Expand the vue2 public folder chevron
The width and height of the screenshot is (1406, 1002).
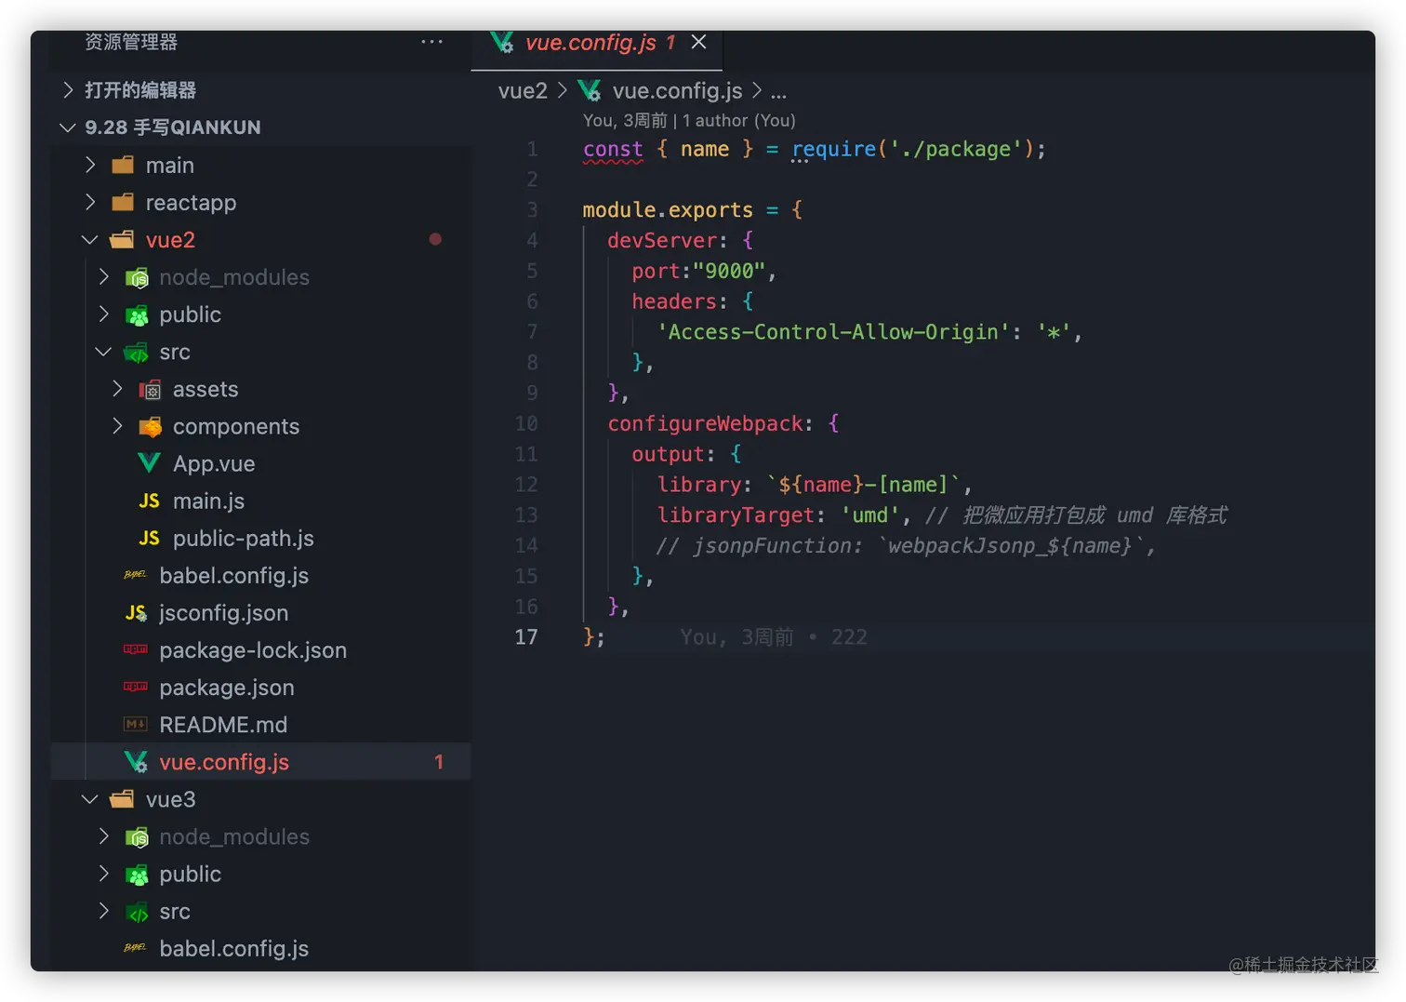pyautogui.click(x=103, y=314)
